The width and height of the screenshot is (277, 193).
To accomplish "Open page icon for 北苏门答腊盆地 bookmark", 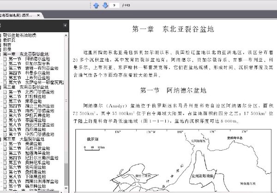I will click(5, 92).
